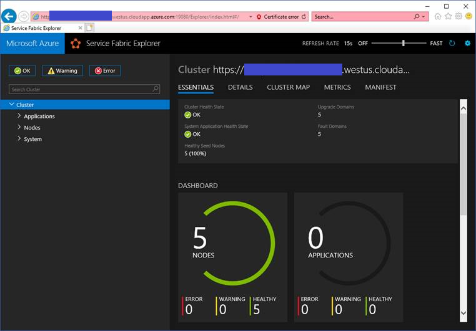The image size is (476, 331).
Task: Click the Microsoft Azure logo
Action: [x=32, y=43]
